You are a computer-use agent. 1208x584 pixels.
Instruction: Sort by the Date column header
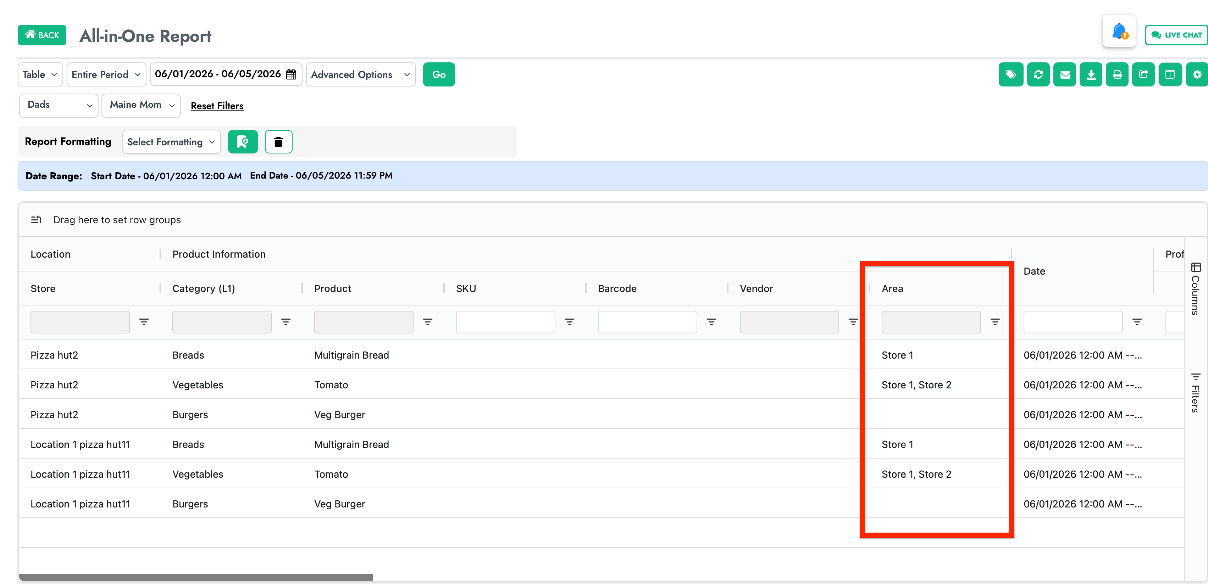(1034, 271)
